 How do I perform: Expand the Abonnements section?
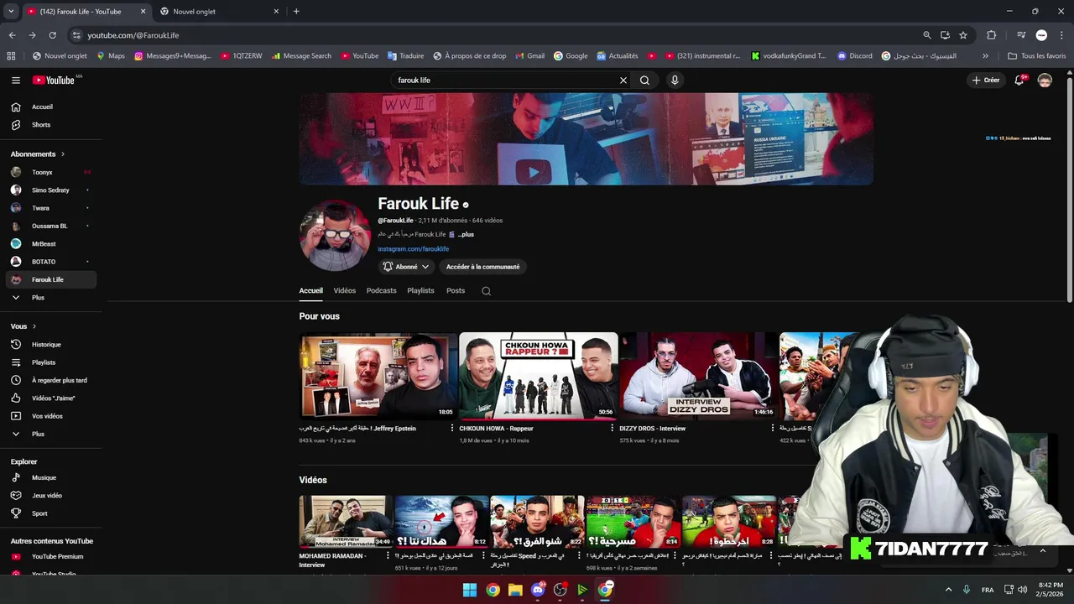tap(38, 154)
